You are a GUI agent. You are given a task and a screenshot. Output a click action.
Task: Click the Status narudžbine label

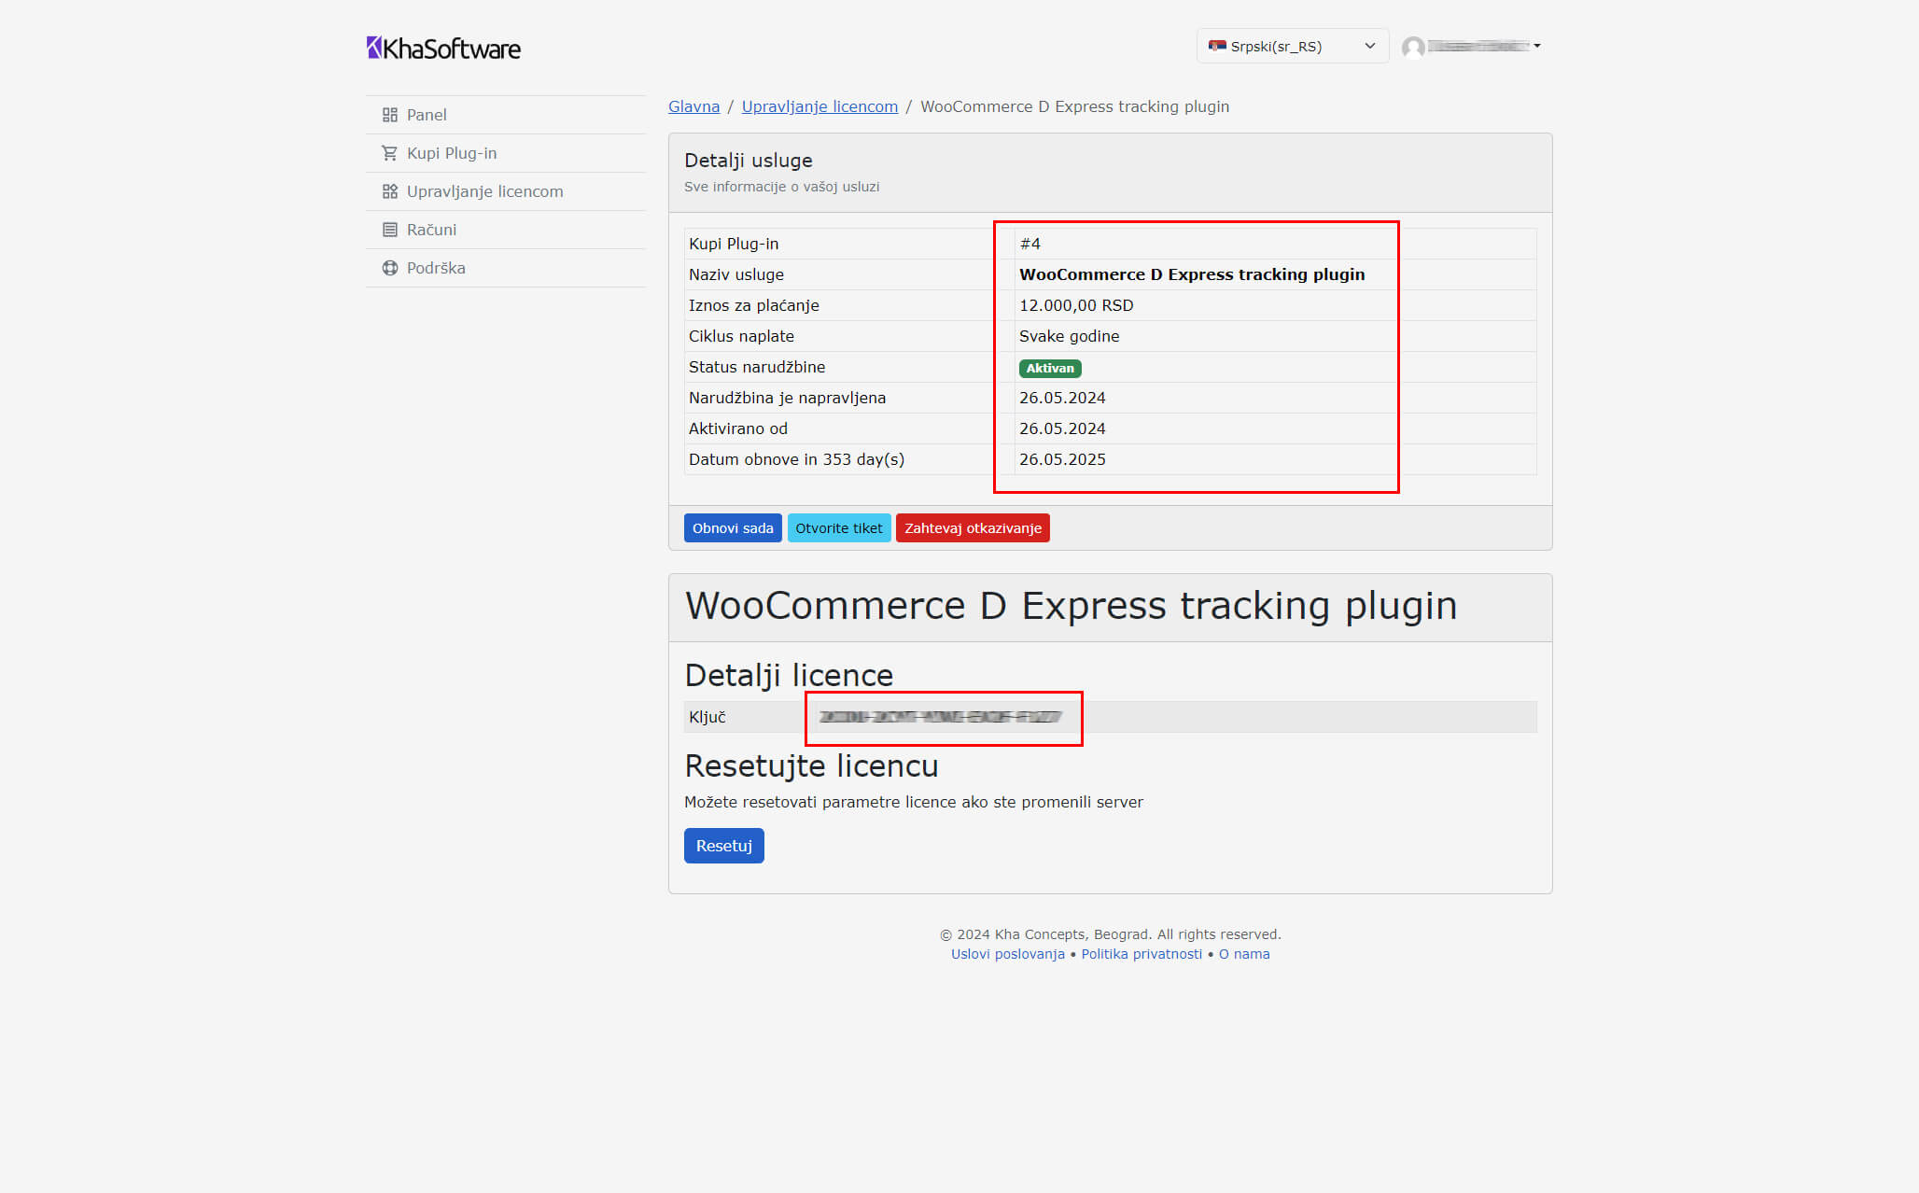coord(757,367)
